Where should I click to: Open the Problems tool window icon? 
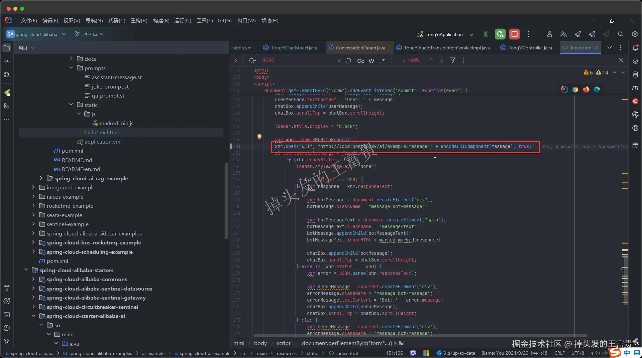(x=7, y=328)
